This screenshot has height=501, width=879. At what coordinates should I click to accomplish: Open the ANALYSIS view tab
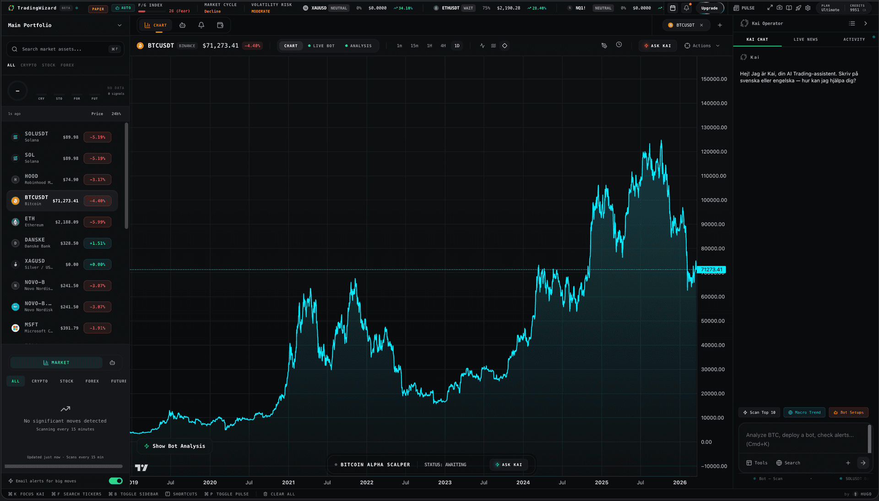pyautogui.click(x=358, y=46)
